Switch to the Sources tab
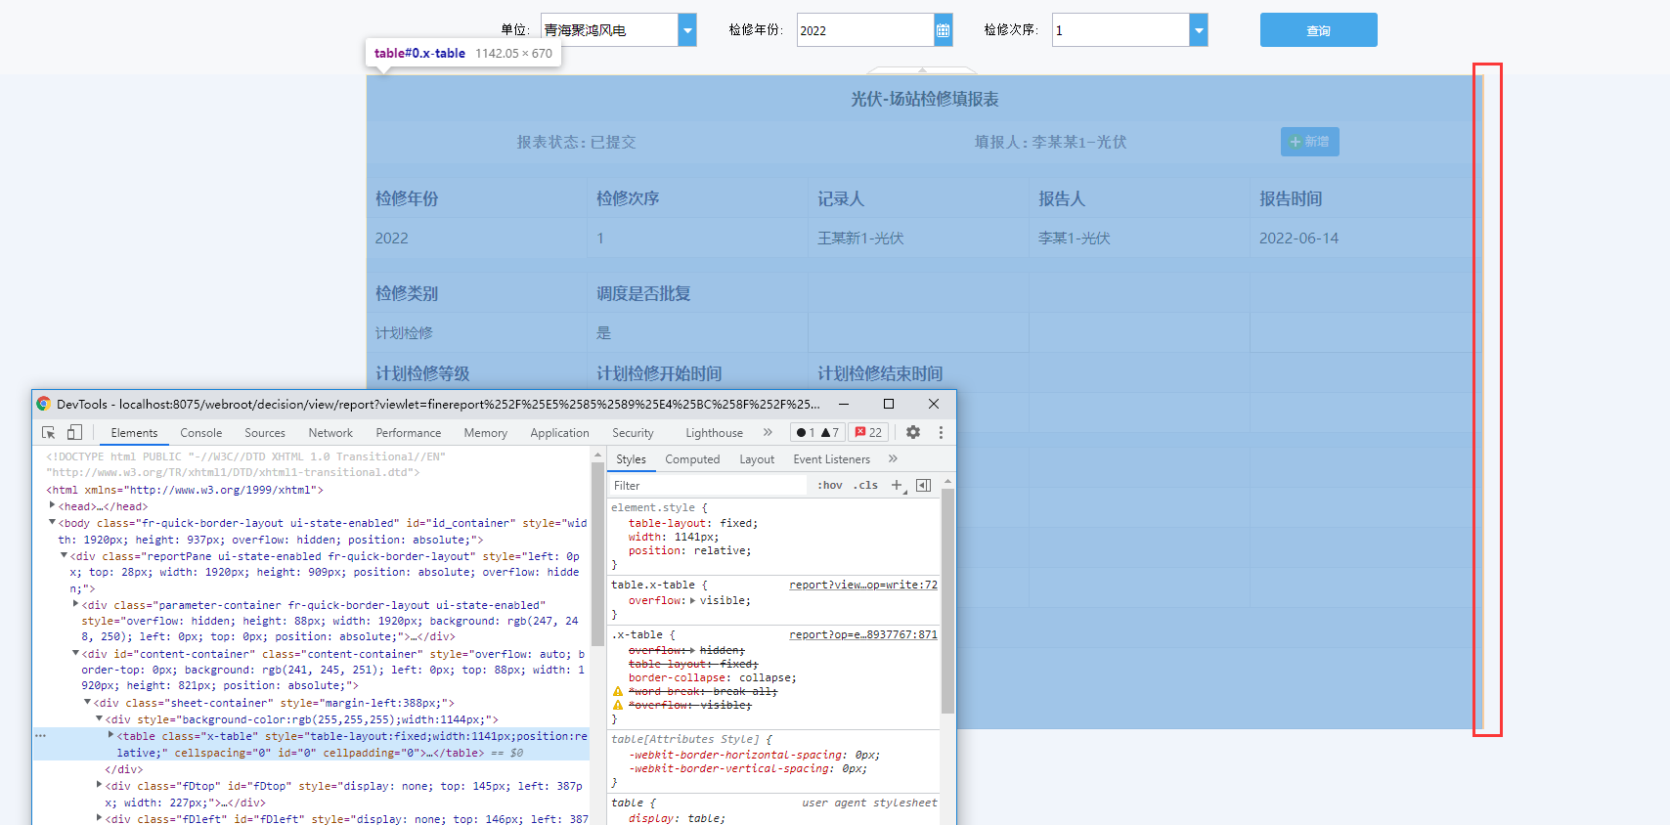 click(x=265, y=433)
